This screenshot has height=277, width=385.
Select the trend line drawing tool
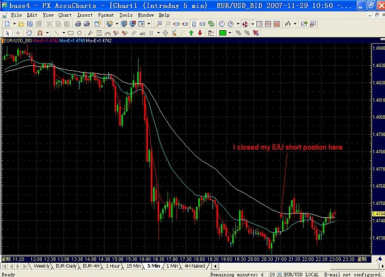pyautogui.click(x=57, y=33)
